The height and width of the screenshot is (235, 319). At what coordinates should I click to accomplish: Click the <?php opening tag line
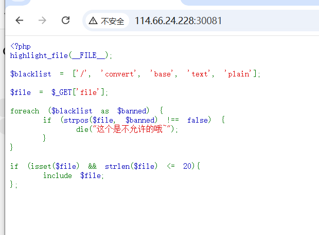20,46
